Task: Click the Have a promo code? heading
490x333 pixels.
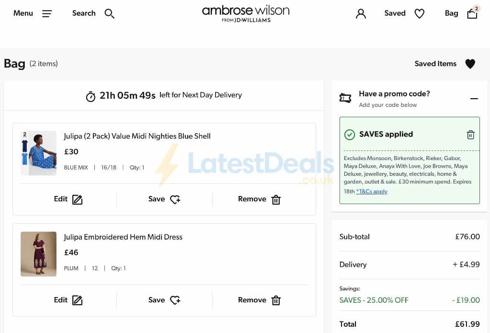Action: tap(394, 94)
